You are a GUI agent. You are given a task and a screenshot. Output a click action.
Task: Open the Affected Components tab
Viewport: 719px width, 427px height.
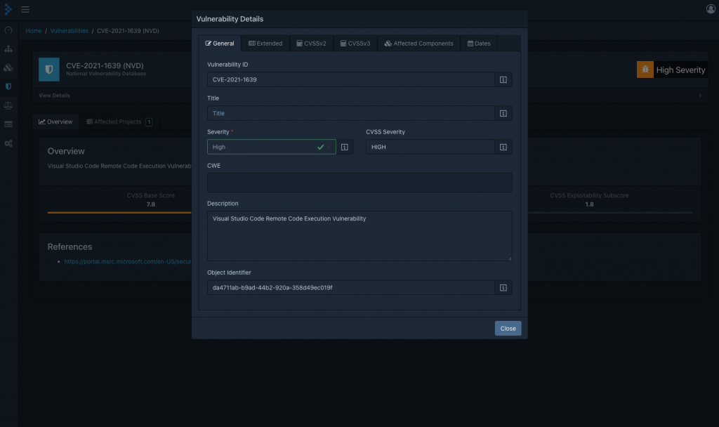click(418, 44)
